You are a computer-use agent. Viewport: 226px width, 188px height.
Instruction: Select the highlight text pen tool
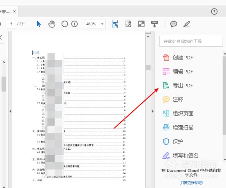[187, 24]
